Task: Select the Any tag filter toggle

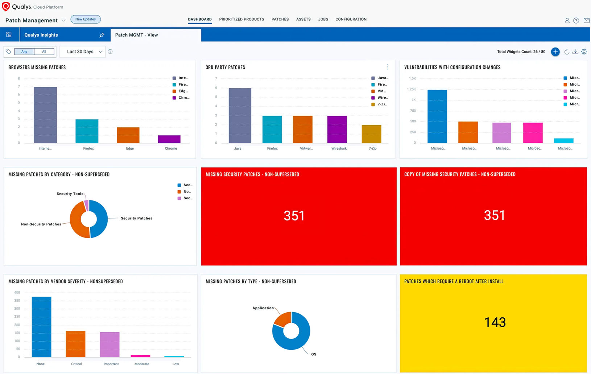Action: point(24,52)
